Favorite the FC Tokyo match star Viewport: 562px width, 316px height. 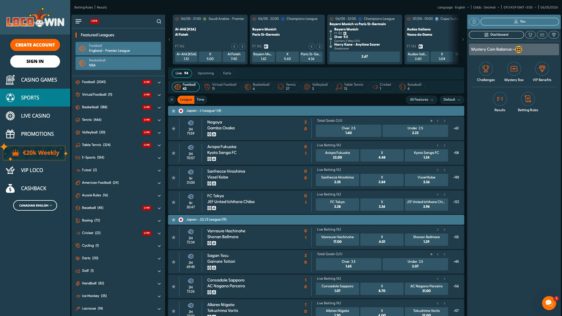coord(174,202)
